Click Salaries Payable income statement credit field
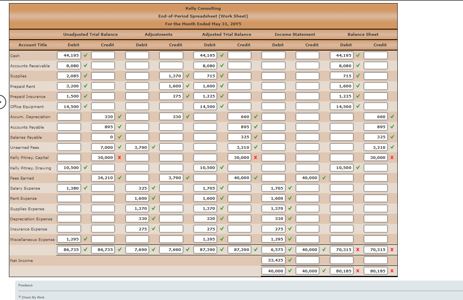Viewport: 463px width, 300px height. coord(307,137)
